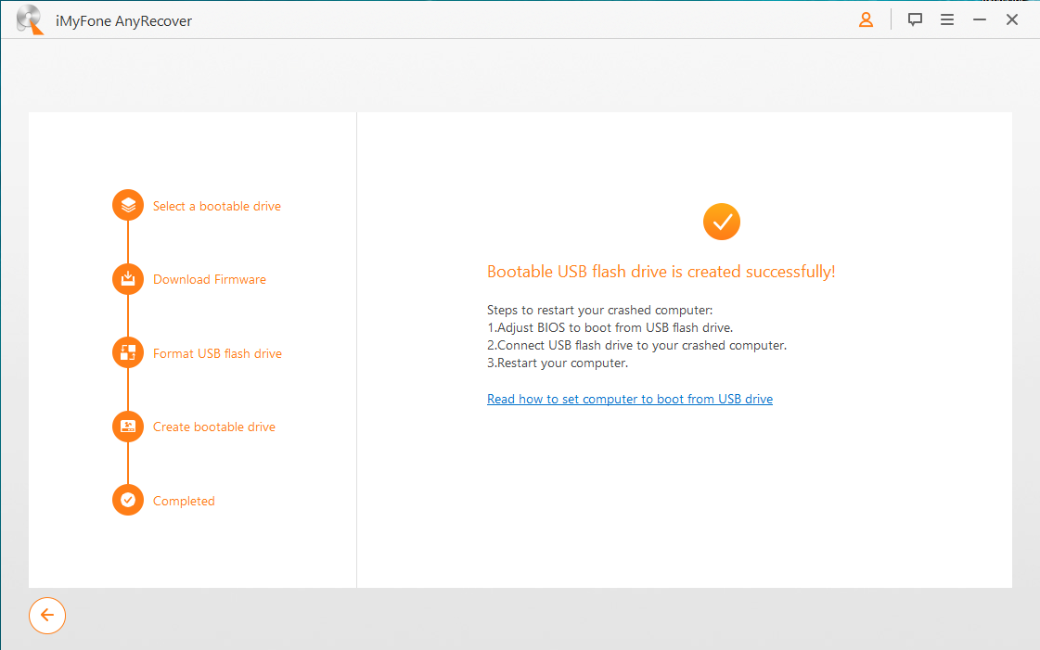Screen dimensions: 1040x650
Task: Go back using the circular arrow button
Action: click(x=47, y=615)
